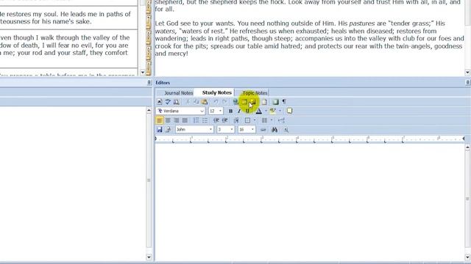Toggle paragraph marks display
Screen dimensions: 471x264
pyautogui.click(x=284, y=102)
